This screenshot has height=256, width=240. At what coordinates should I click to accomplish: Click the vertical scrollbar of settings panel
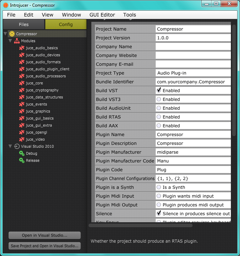(x=234, y=80)
